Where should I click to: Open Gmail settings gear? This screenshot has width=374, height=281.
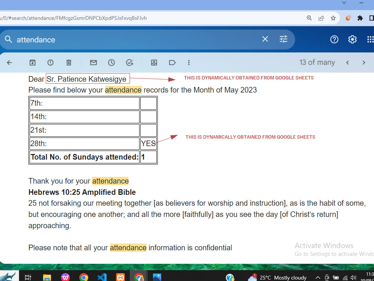[x=352, y=39]
